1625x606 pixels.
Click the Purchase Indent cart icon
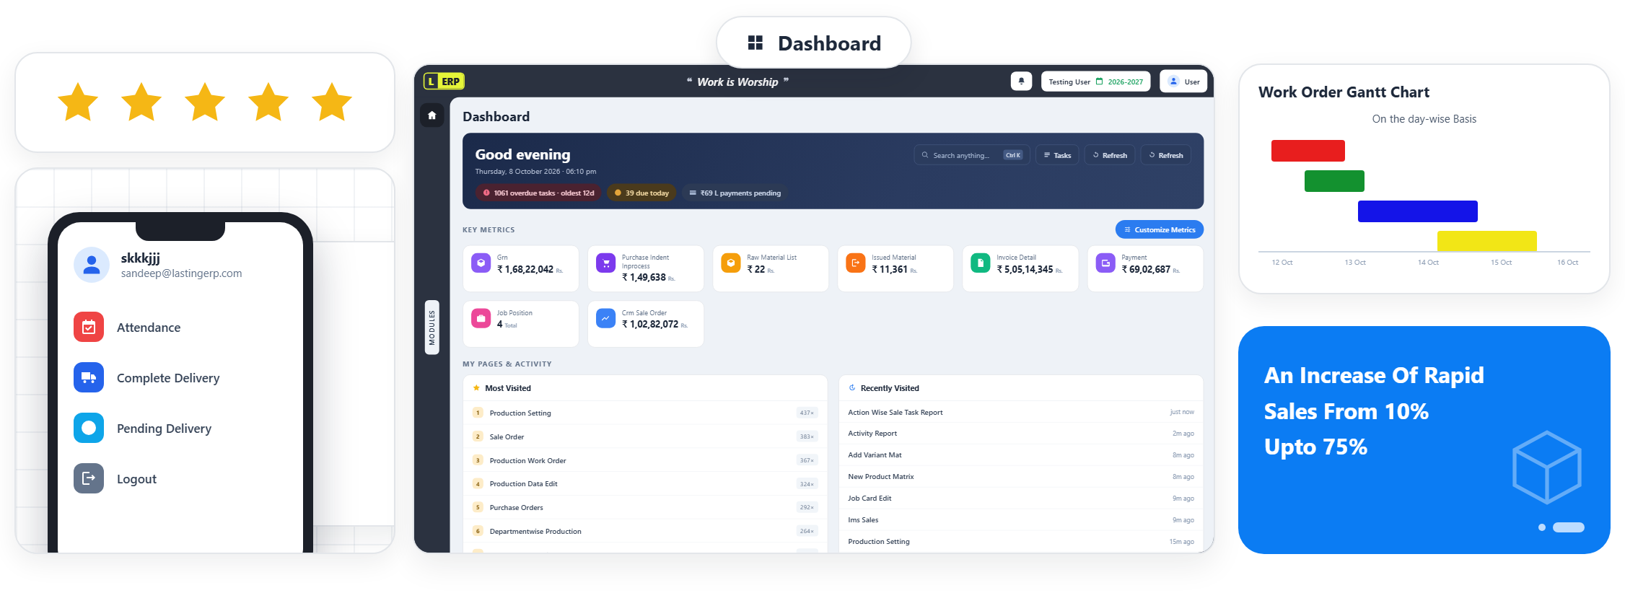tap(606, 263)
